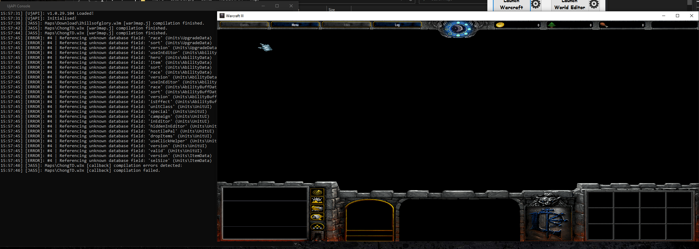Click the lumber tree resource icon
This screenshot has height=249, width=699.
tap(552, 25)
